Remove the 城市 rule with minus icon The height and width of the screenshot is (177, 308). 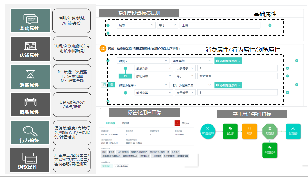click(270, 25)
